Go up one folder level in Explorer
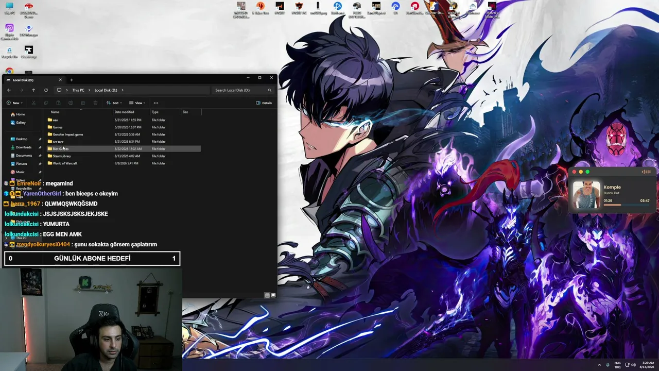Viewport: 659px width, 371px height. 33,90
